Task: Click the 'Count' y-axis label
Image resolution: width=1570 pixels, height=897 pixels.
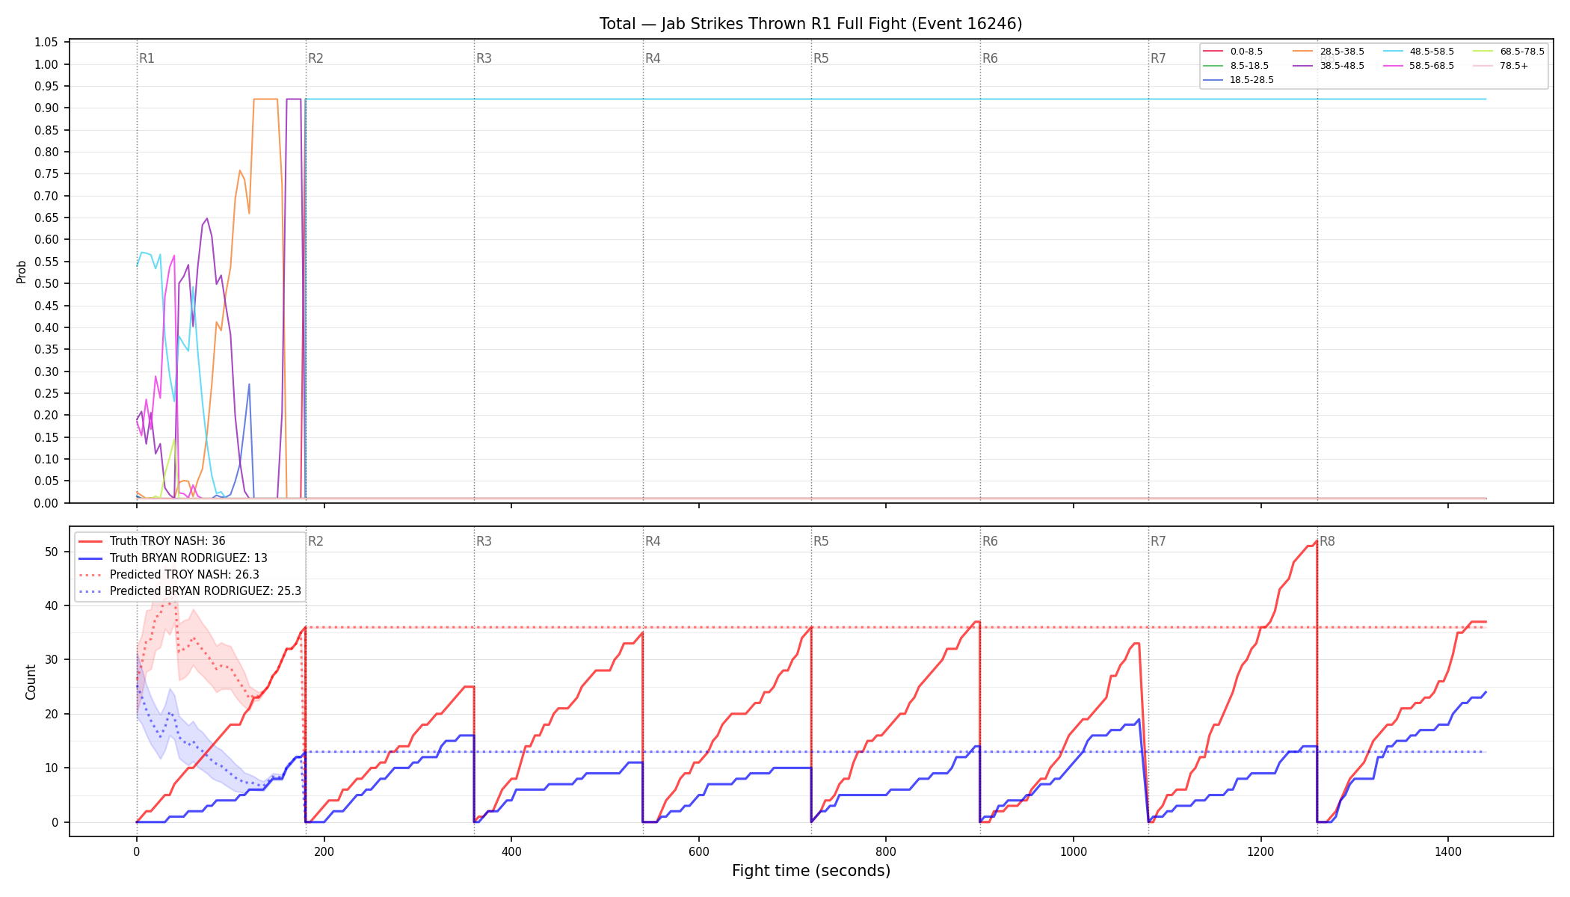Action: click(31, 682)
